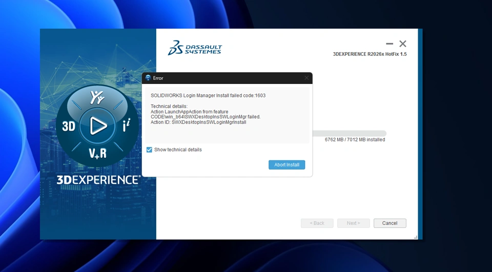Image resolution: width=492 pixels, height=272 pixels.
Task: Click 'Action LaunchAppAction from feature' line
Action: [x=190, y=112]
